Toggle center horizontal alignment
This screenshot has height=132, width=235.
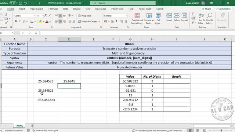(x=60, y=21)
